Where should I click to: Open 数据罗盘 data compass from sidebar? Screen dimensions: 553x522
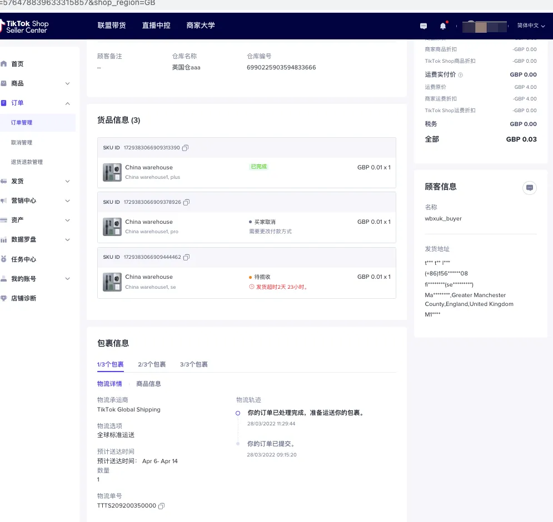(x=6, y=239)
